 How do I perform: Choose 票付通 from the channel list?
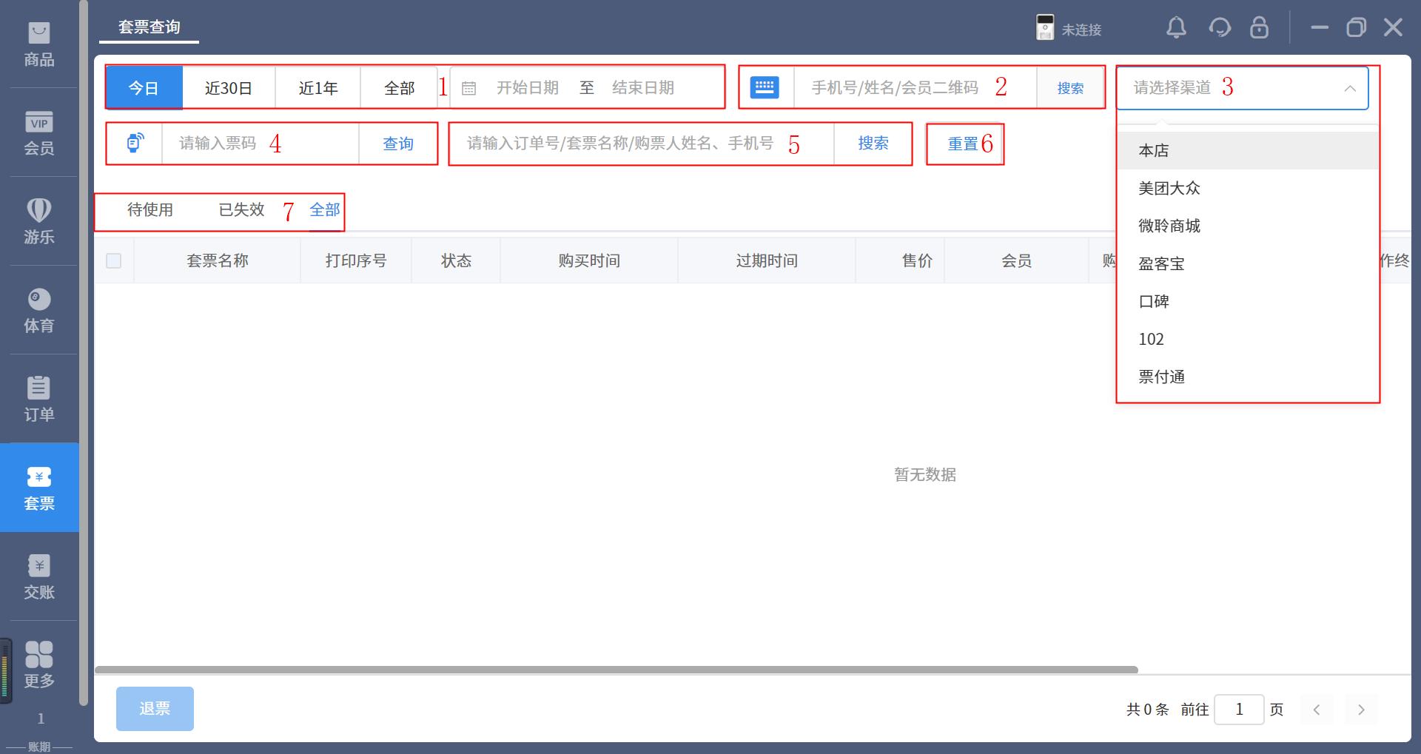coord(1247,377)
